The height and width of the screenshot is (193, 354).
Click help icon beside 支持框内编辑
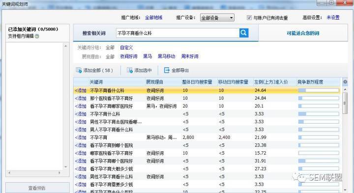click(37, 36)
